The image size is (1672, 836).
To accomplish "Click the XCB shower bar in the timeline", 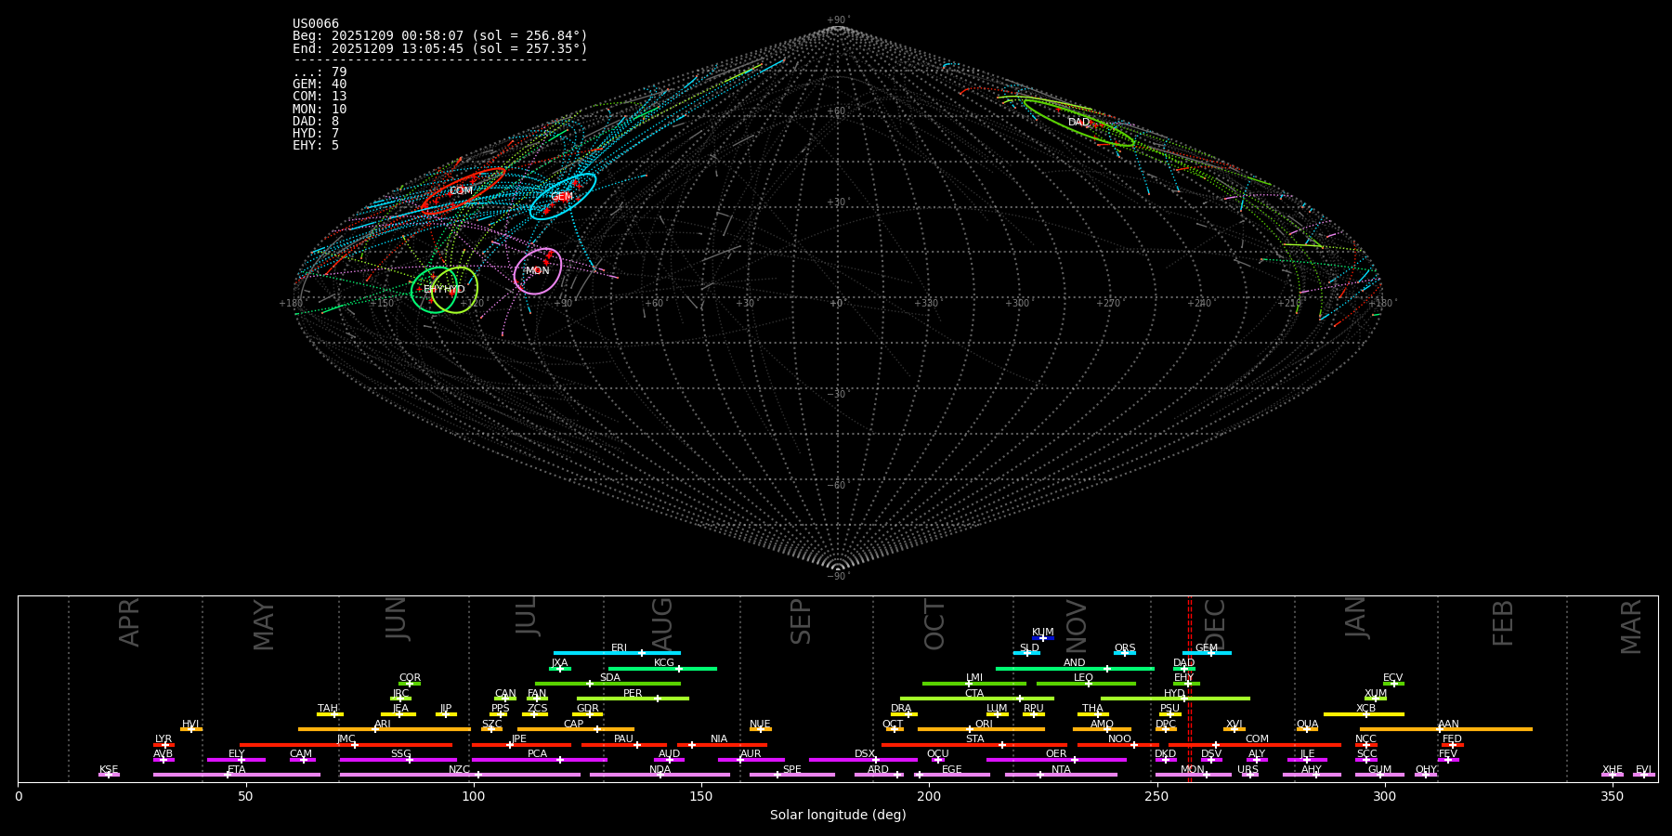I will 1364,714.
